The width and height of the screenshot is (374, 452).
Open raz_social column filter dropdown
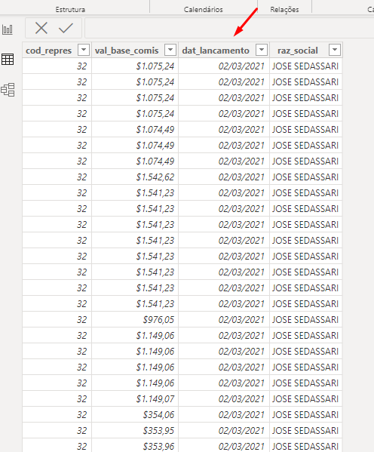click(x=335, y=50)
